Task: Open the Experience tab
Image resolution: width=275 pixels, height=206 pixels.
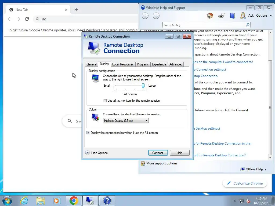Action: point(159,64)
